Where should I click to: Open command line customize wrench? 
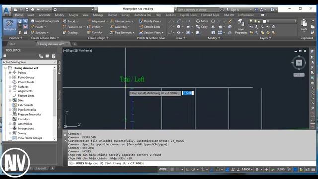[65, 140]
